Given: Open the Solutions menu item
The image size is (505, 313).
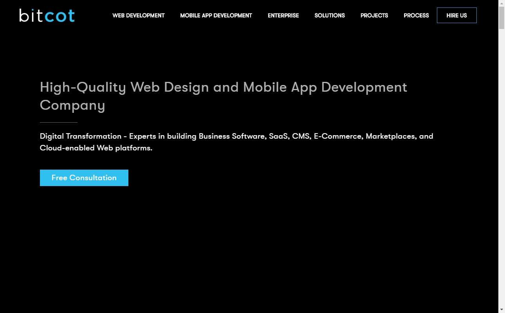Looking at the screenshot, I should pos(330,16).
